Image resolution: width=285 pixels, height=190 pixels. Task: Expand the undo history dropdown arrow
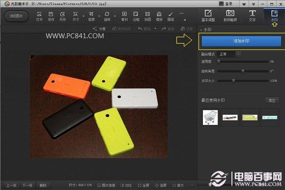[155, 28]
